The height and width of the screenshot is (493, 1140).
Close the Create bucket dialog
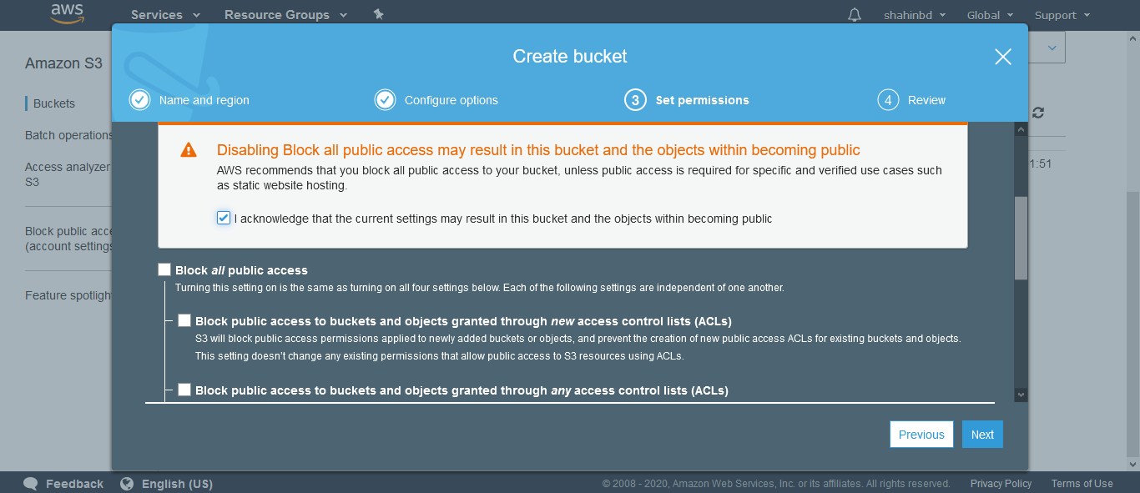[x=1003, y=57]
